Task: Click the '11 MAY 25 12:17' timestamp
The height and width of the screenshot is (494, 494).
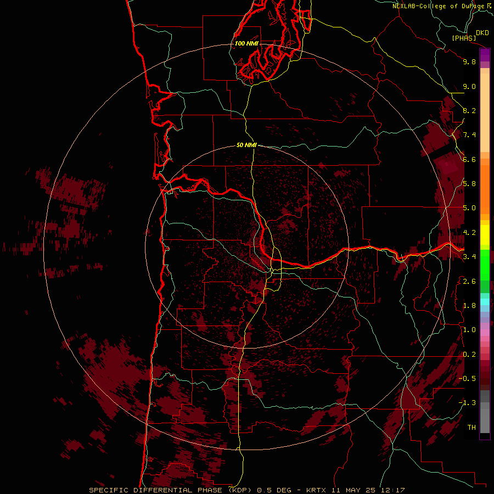Action: [x=368, y=490]
